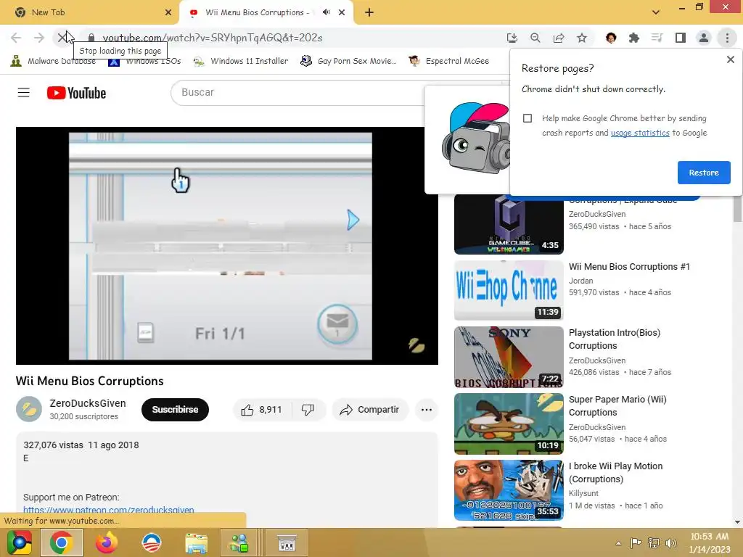The height and width of the screenshot is (557, 743).
Task: Open the tab search chevron in title bar
Action: point(656,12)
